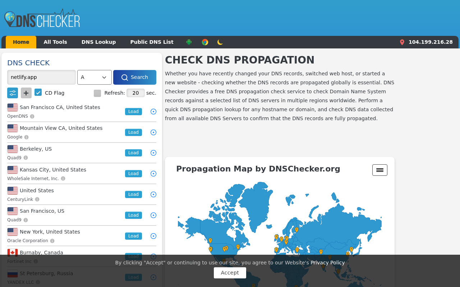This screenshot has height=287, width=460.
Task: Click the IP address 104.199.216.28
Action: tap(431, 42)
